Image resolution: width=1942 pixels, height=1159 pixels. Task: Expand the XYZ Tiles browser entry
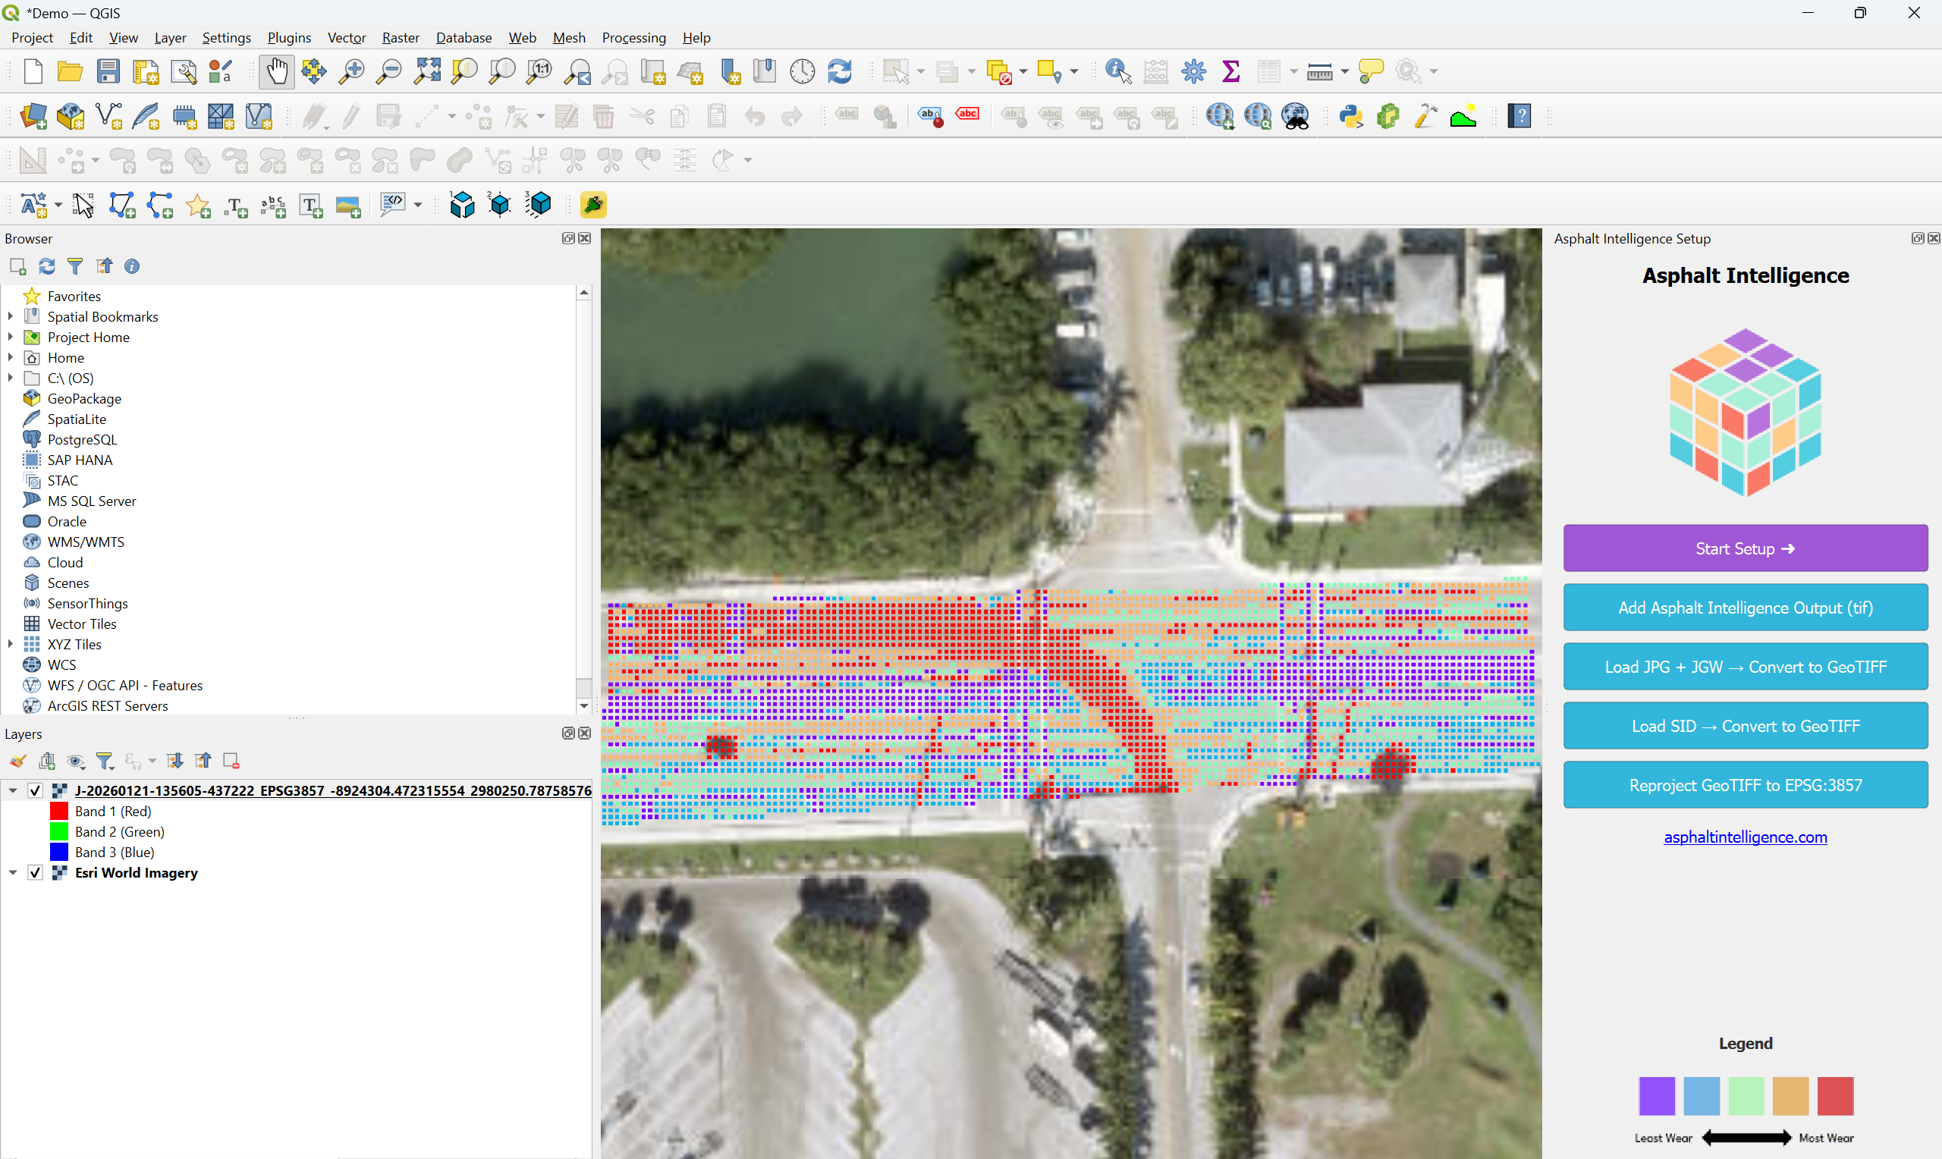[x=10, y=644]
